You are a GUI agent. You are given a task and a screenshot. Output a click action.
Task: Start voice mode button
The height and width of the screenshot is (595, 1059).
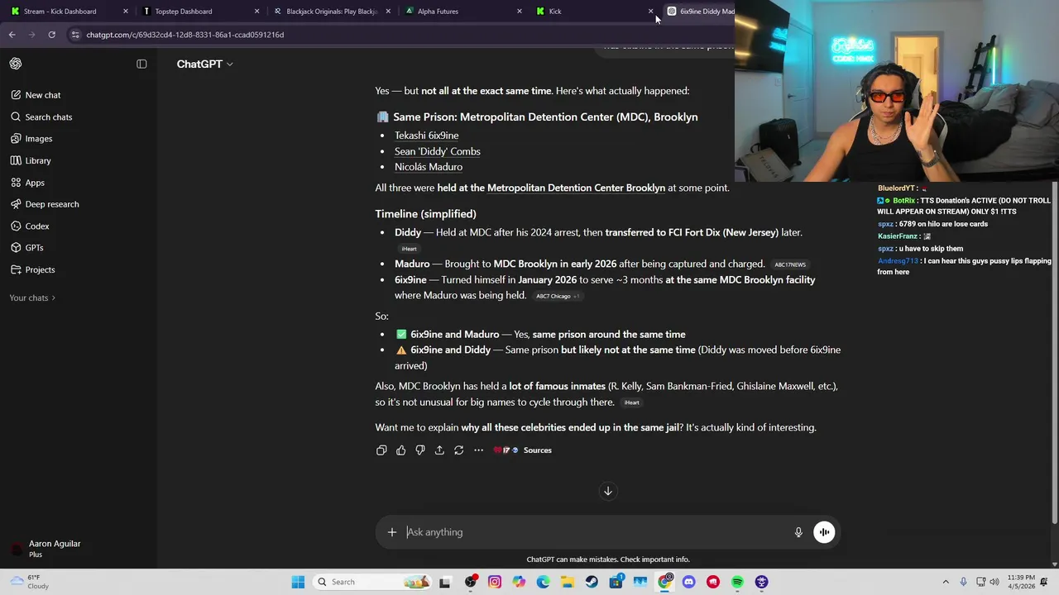coord(824,532)
